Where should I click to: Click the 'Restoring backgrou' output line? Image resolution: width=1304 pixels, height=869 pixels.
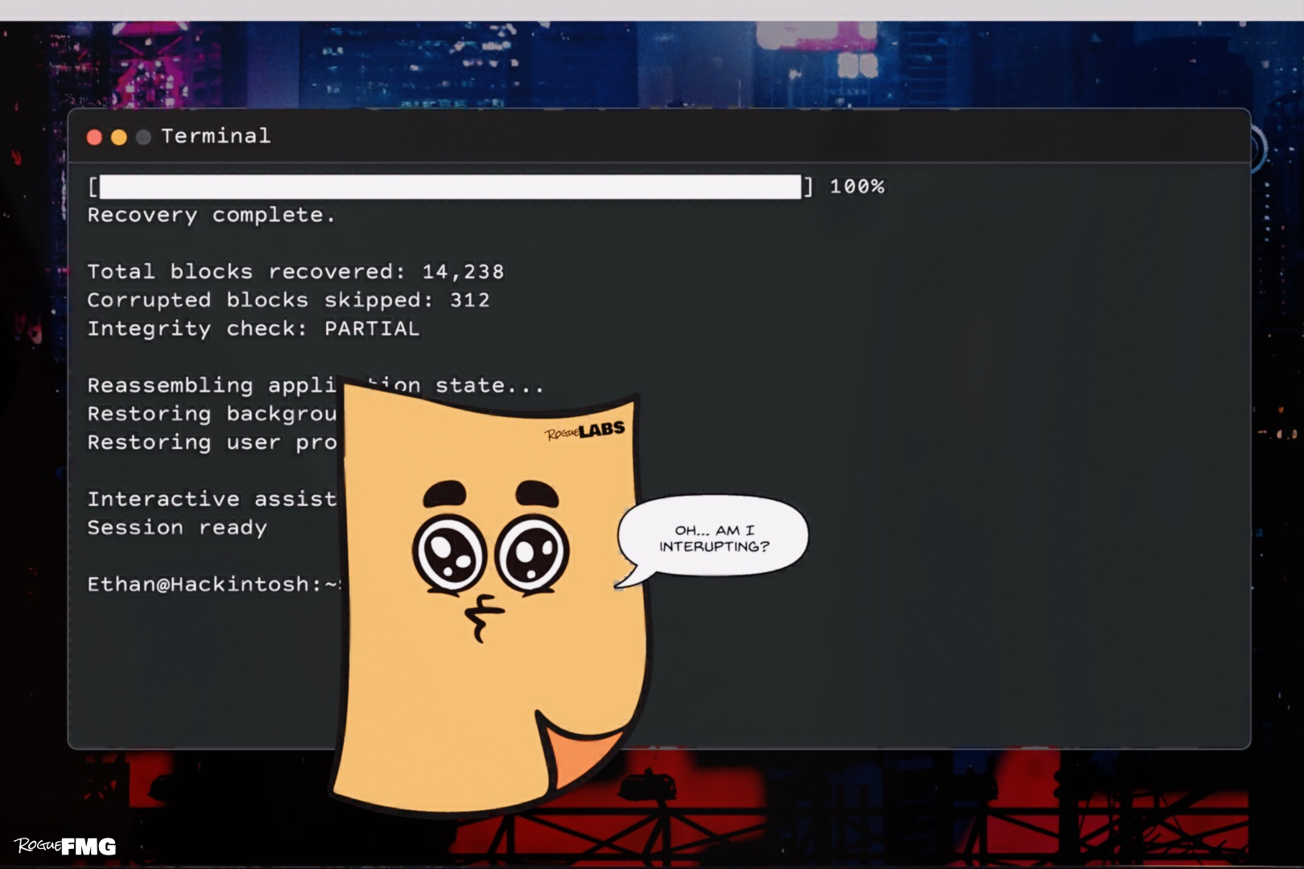click(213, 414)
